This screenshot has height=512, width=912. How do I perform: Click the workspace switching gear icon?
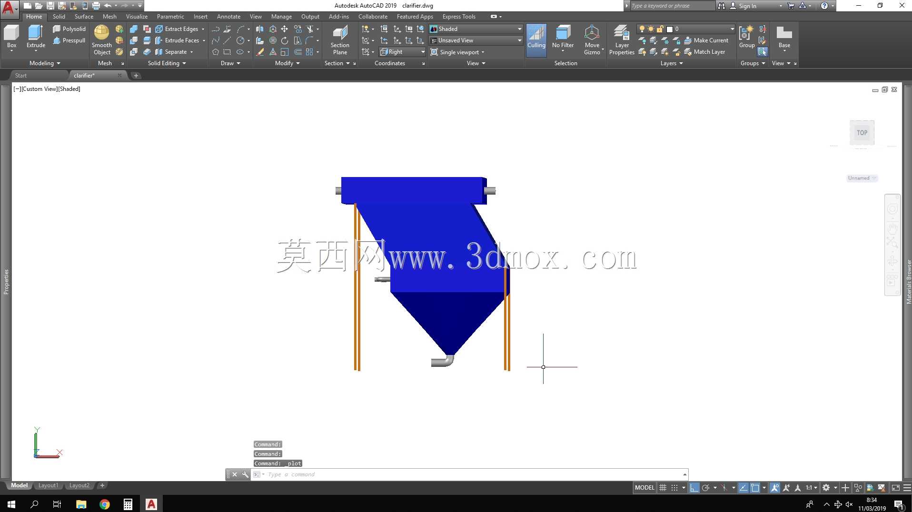[x=826, y=488]
